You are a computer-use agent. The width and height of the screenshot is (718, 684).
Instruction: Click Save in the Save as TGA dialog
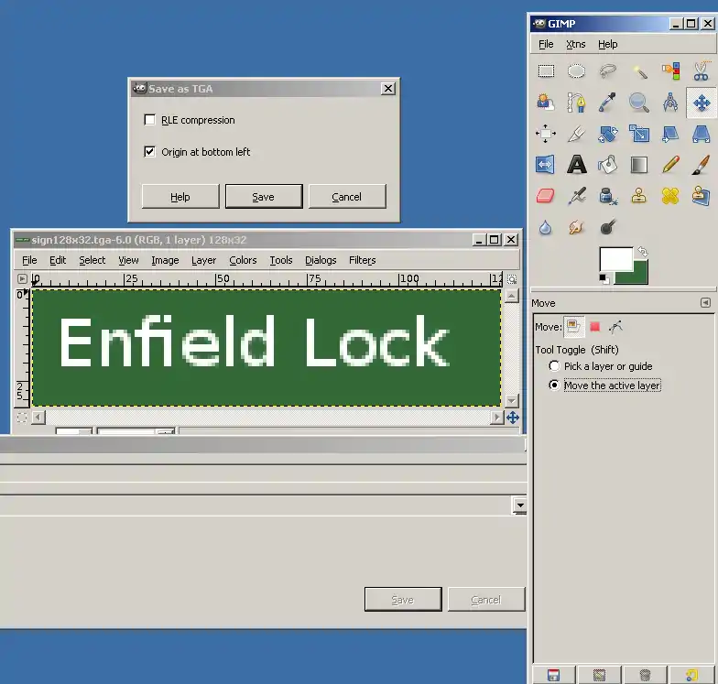[263, 197]
